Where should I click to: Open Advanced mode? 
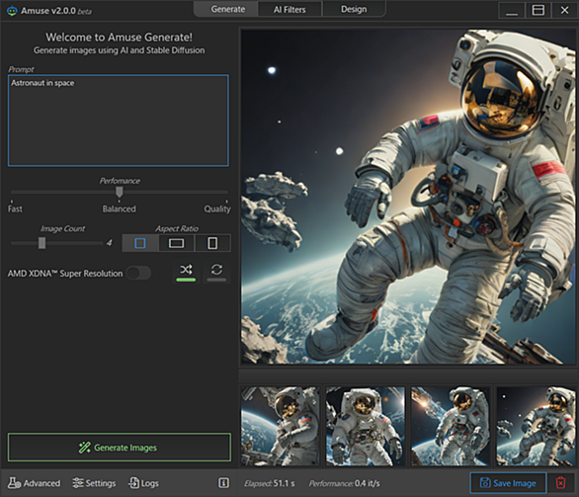34,483
